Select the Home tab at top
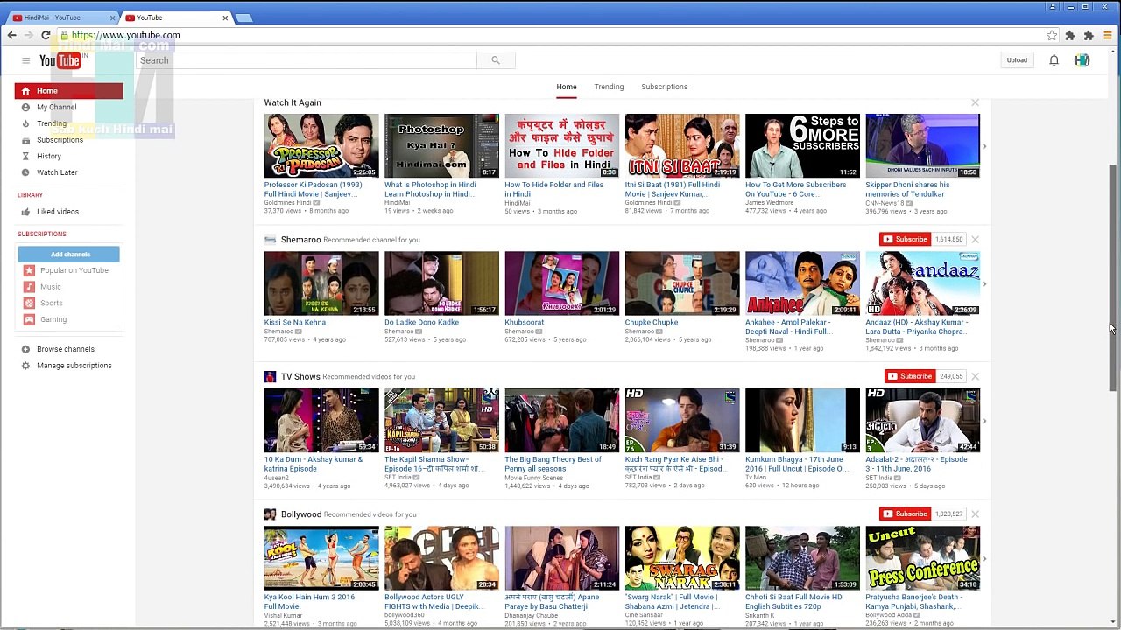Viewport: 1121px width, 630px height. [x=567, y=87]
